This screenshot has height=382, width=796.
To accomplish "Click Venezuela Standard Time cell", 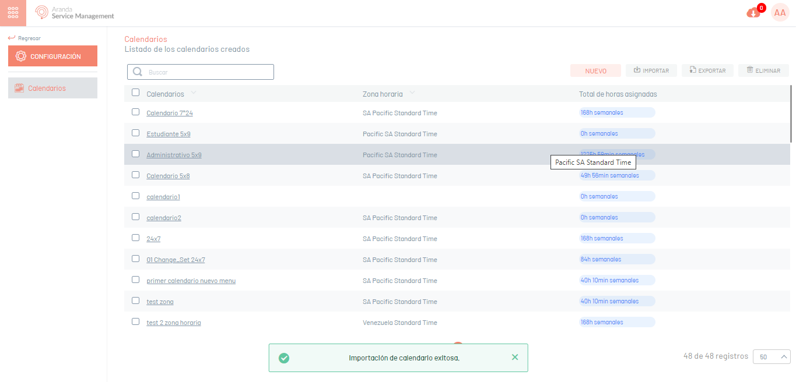I will coord(400,323).
